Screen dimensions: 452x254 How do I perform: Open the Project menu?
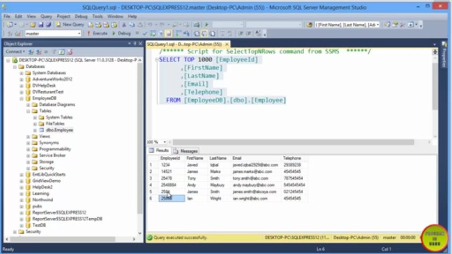click(64, 16)
